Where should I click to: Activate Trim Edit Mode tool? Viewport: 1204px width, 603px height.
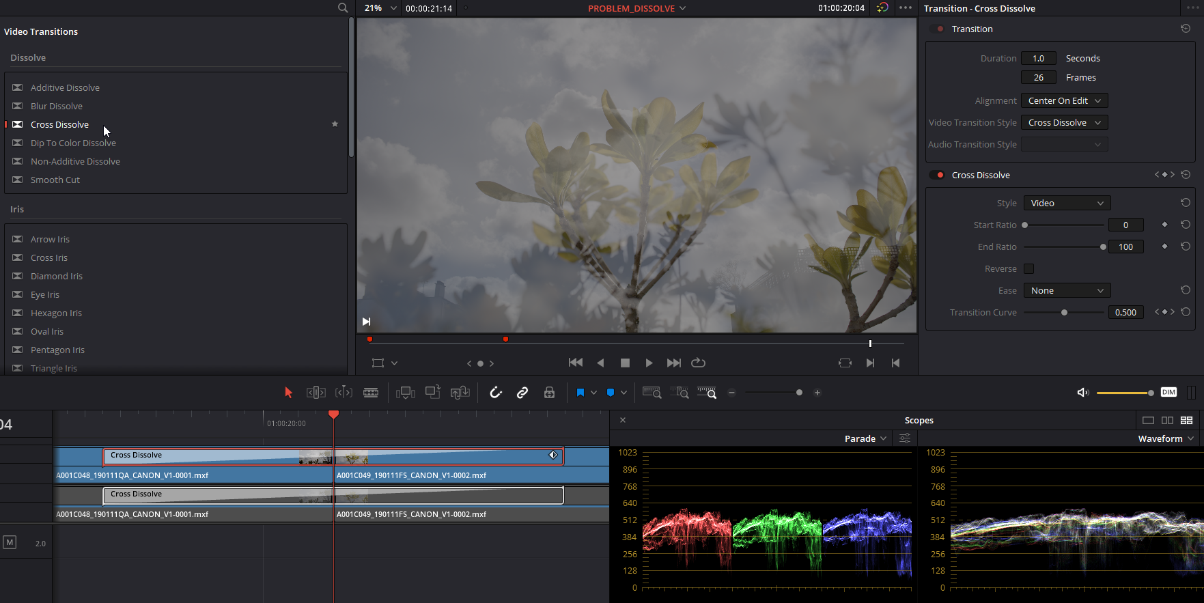[316, 393]
